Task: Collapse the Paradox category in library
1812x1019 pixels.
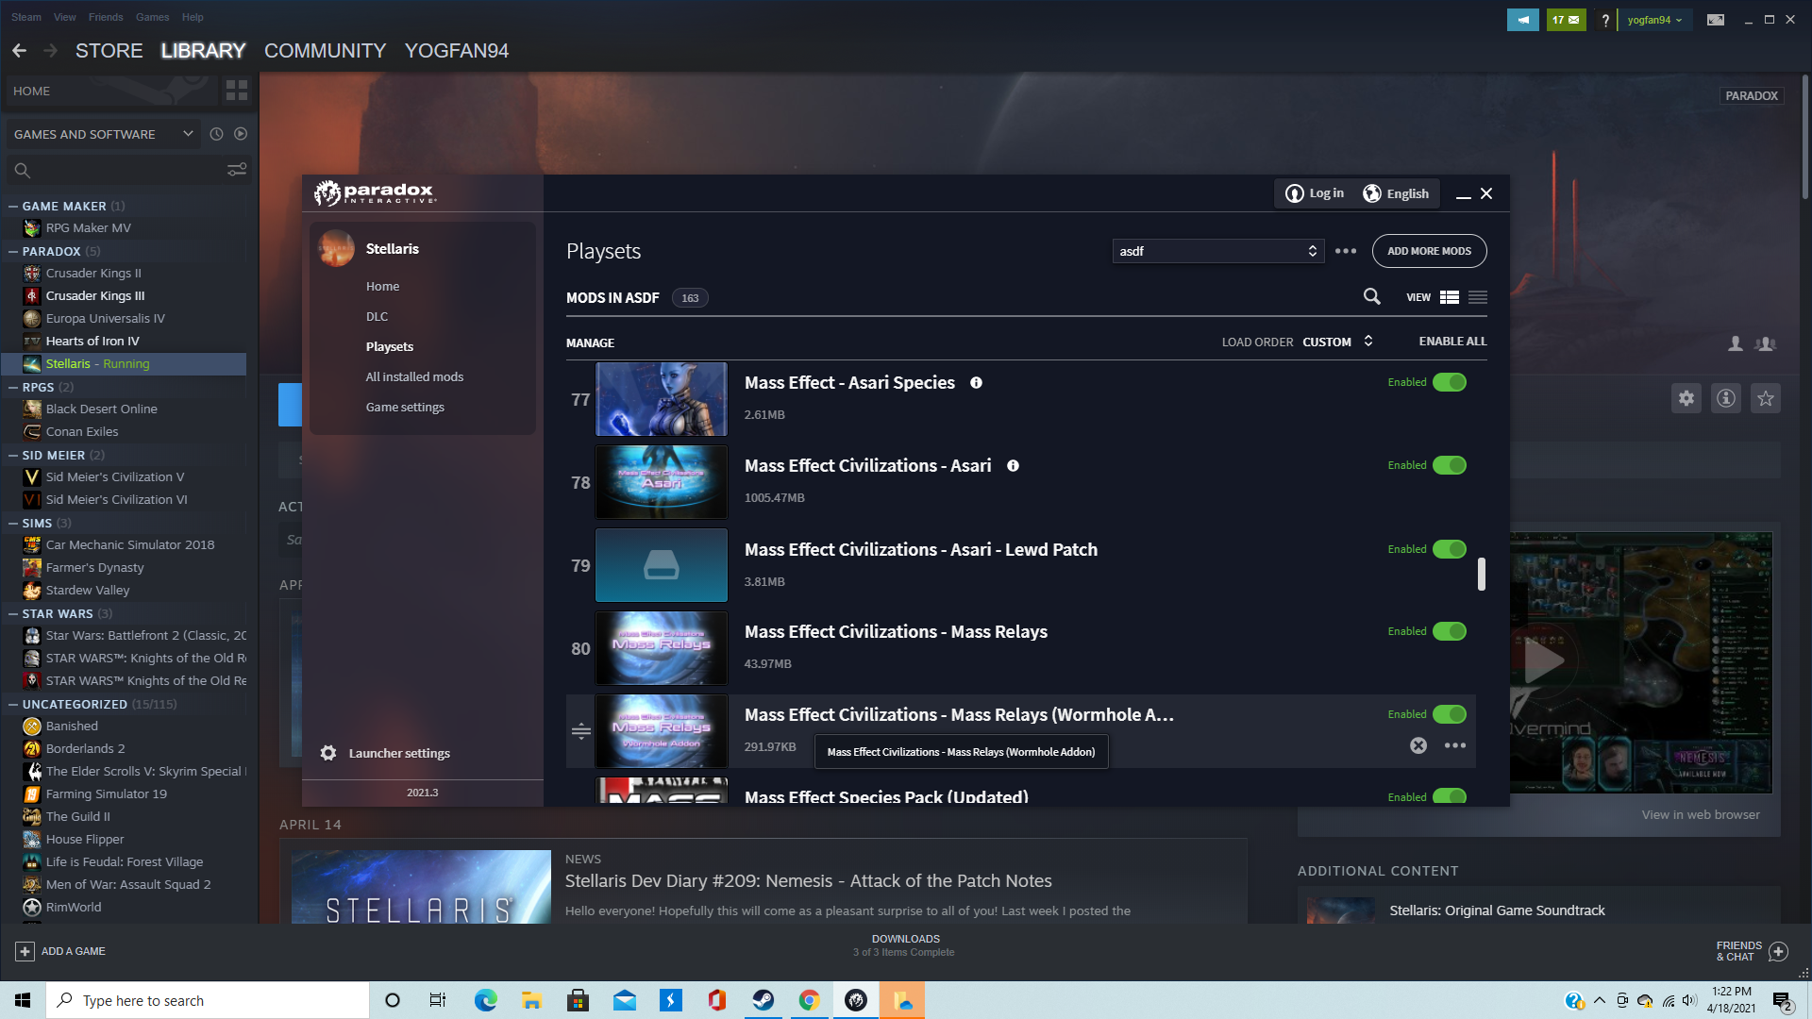Action: pos(13,251)
